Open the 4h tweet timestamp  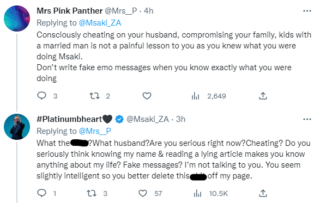(149, 11)
